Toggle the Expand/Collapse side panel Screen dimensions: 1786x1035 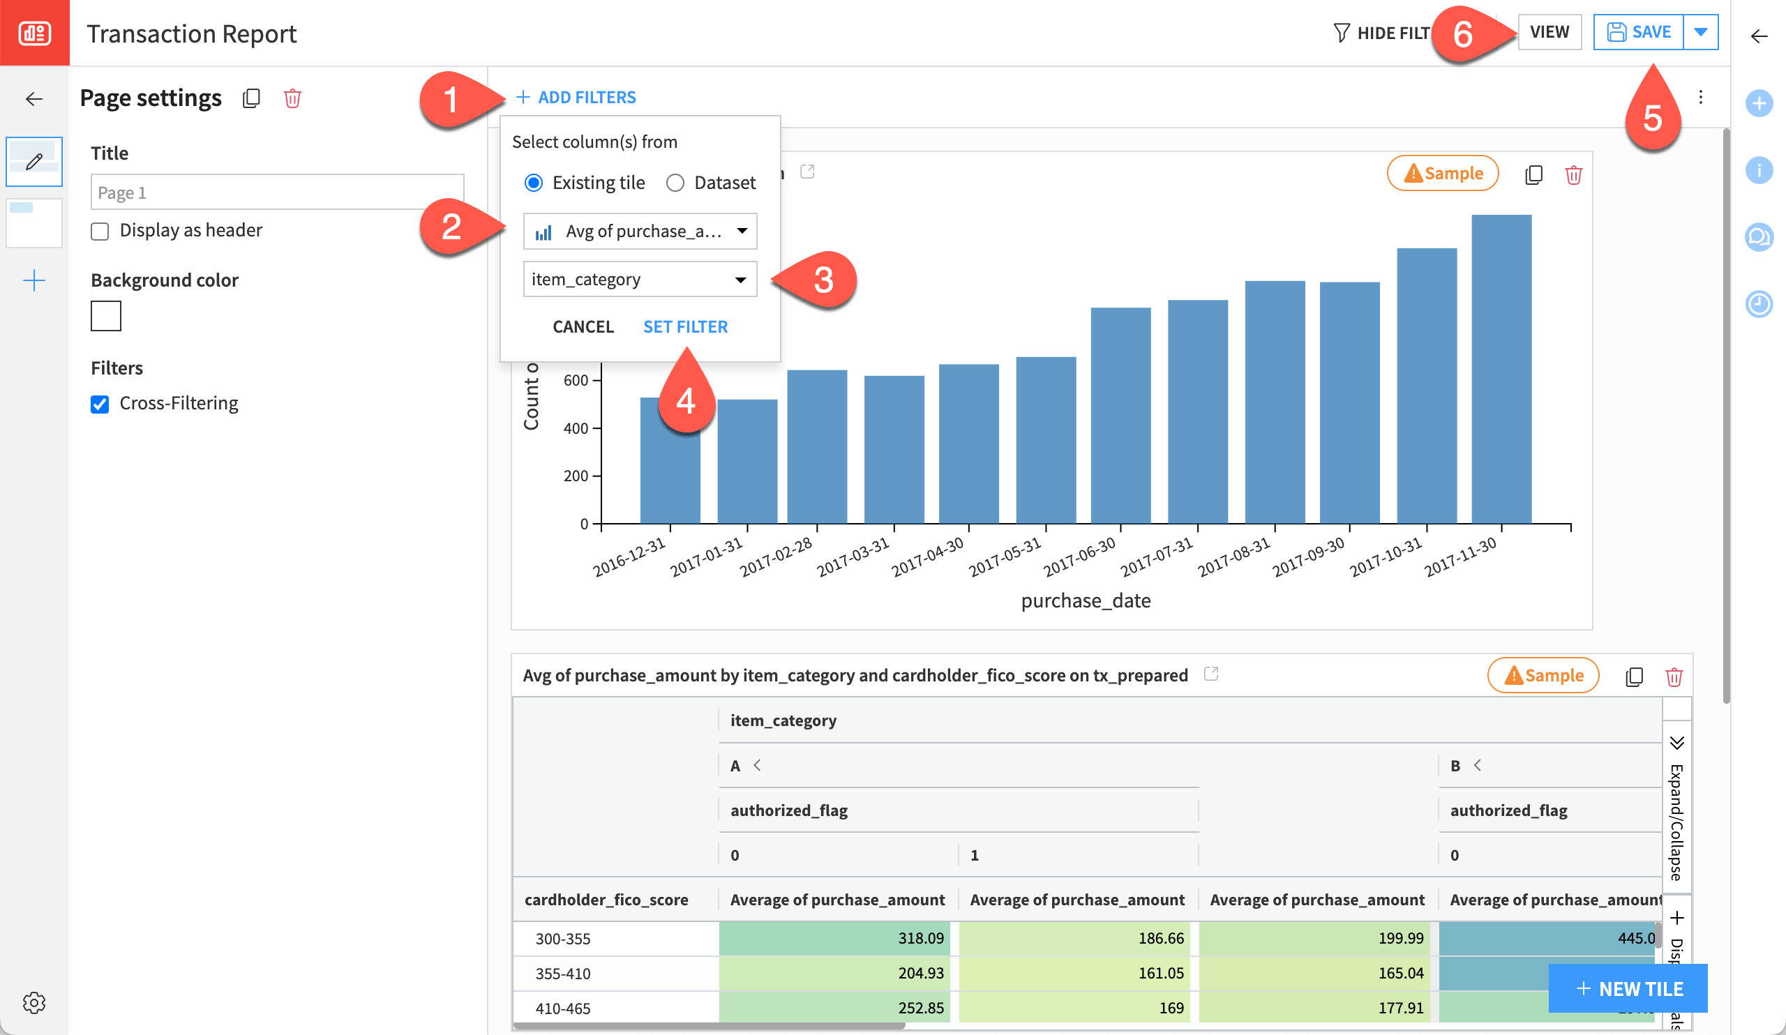point(1677,808)
